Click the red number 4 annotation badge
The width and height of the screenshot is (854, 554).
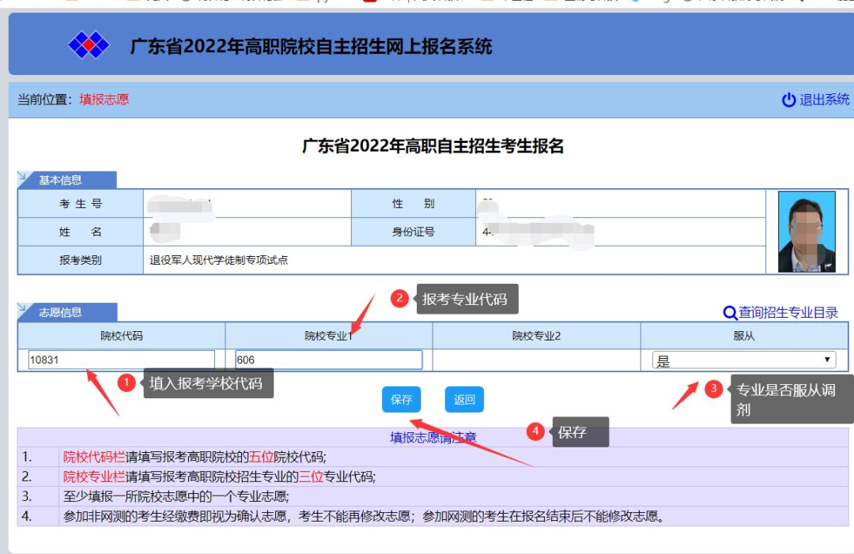tap(535, 432)
